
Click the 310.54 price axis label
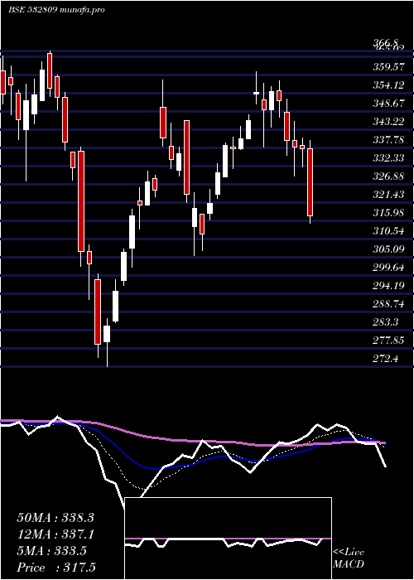tap(388, 231)
